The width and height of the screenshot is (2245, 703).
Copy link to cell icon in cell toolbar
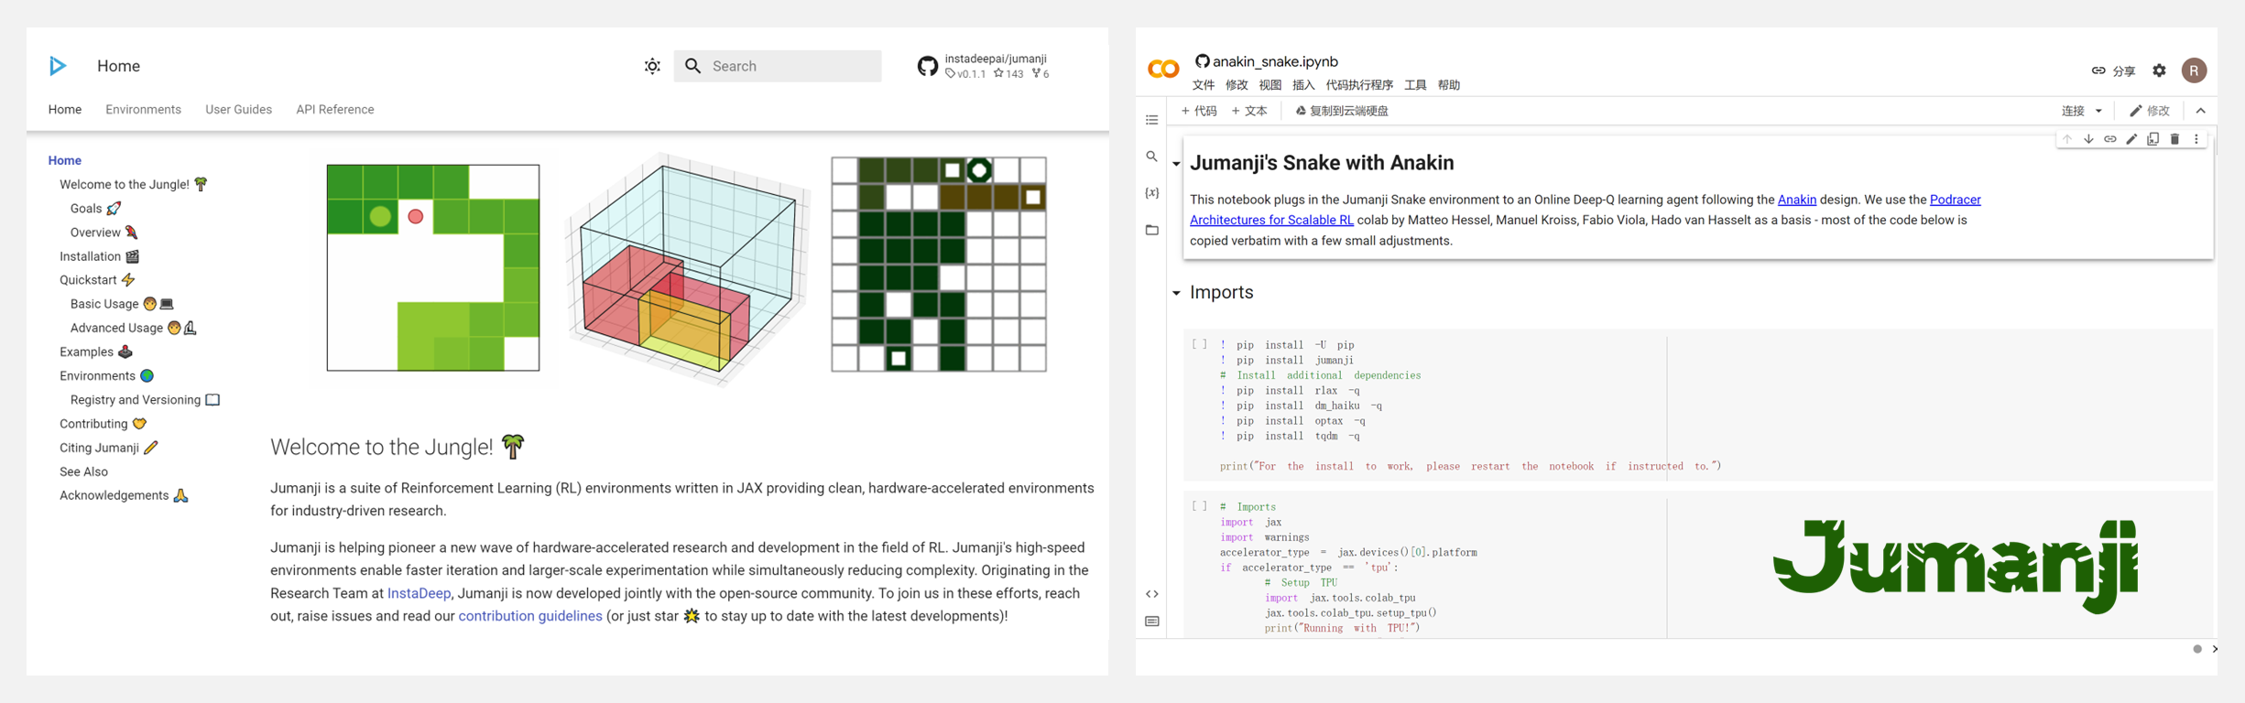point(2109,139)
